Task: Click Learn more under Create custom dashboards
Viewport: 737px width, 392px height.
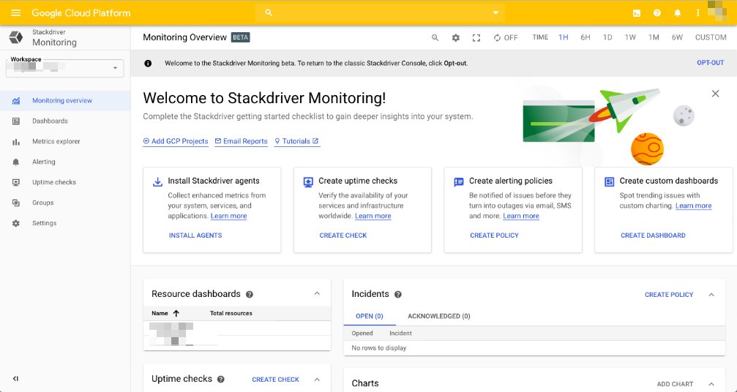Action: [693, 206]
